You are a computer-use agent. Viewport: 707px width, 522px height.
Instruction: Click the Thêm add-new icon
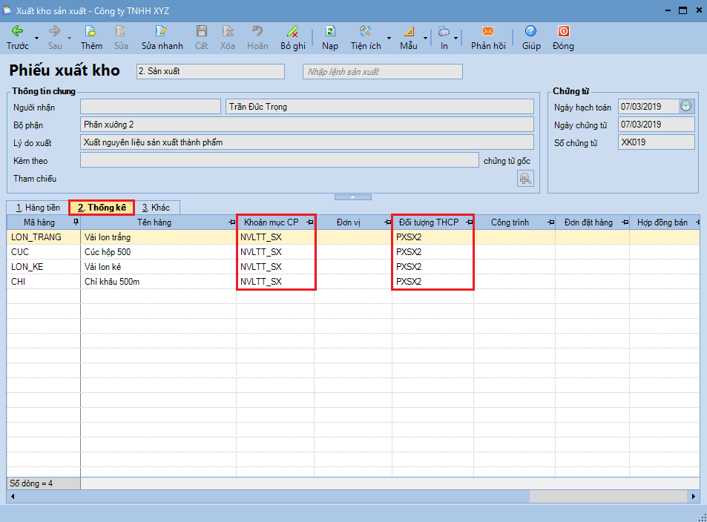coord(91,32)
